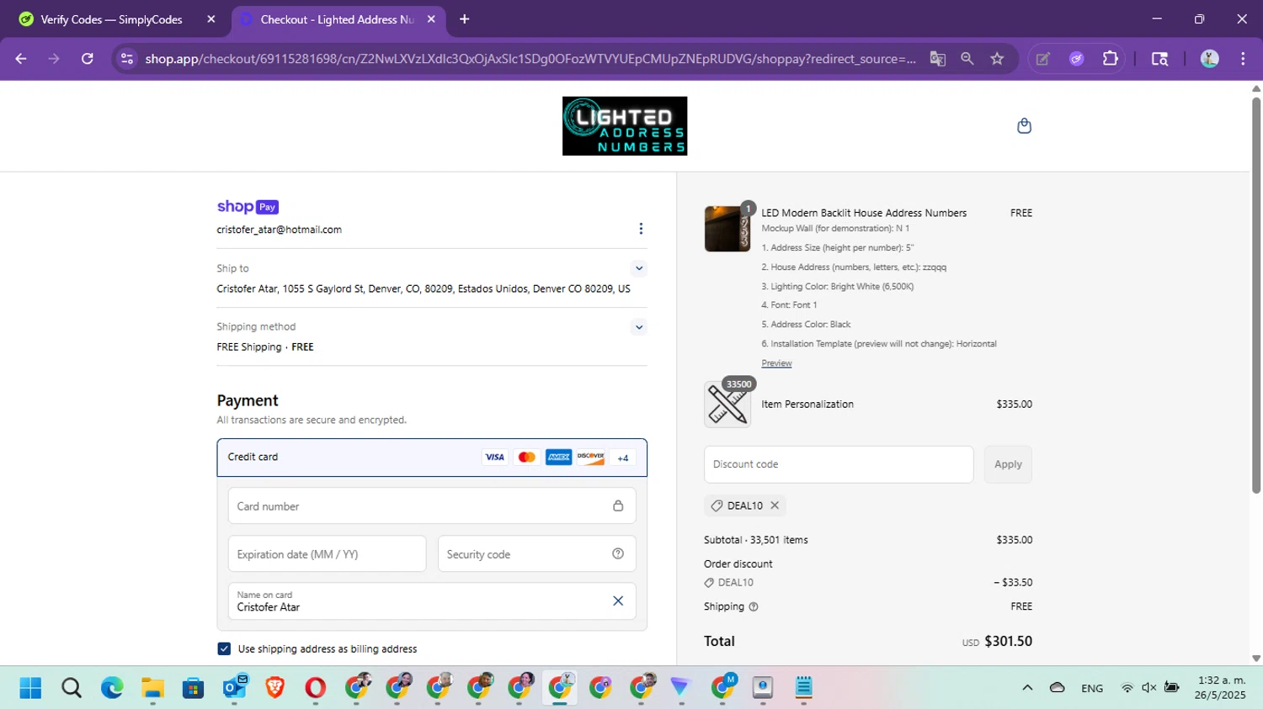Screen dimensions: 1263x709
Task: Select the Credit card payment option
Action: [x=432, y=458]
